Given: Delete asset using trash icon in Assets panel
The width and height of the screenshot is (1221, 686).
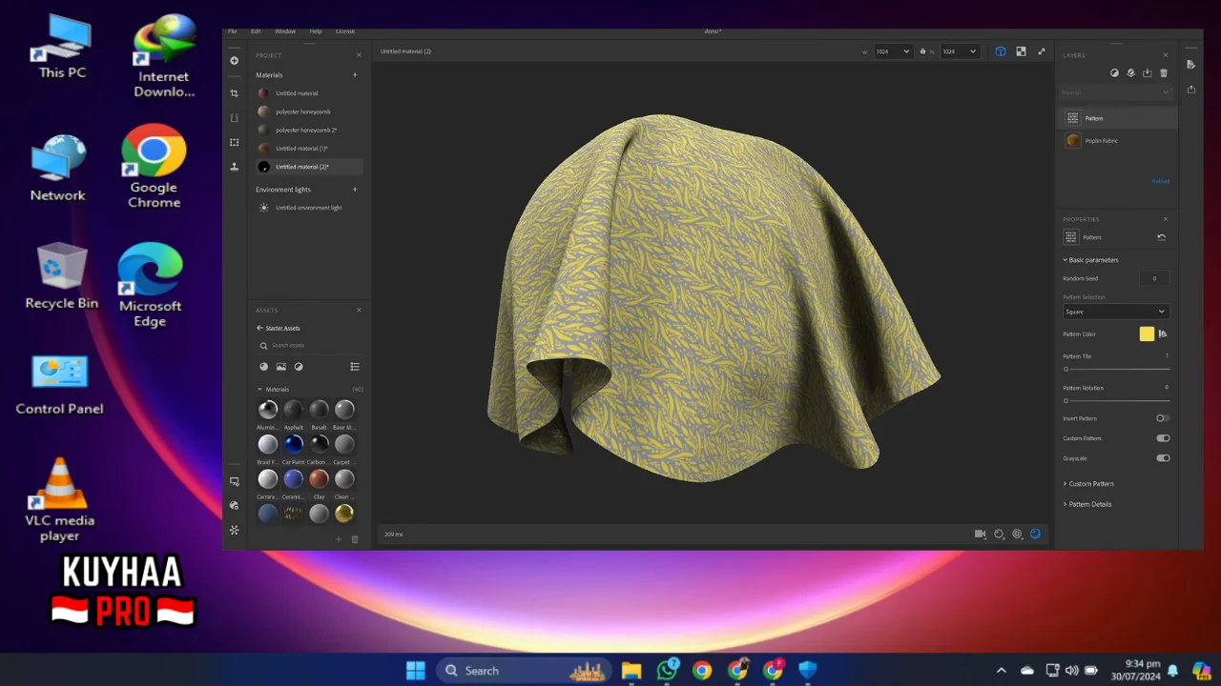Looking at the screenshot, I should click(x=355, y=539).
